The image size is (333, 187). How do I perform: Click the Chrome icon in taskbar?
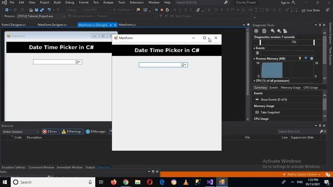click(125, 182)
